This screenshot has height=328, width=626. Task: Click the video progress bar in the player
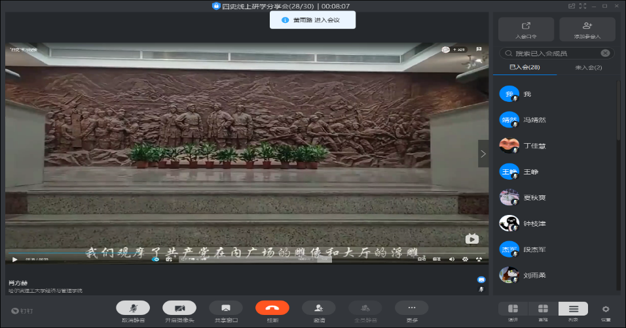click(246, 253)
